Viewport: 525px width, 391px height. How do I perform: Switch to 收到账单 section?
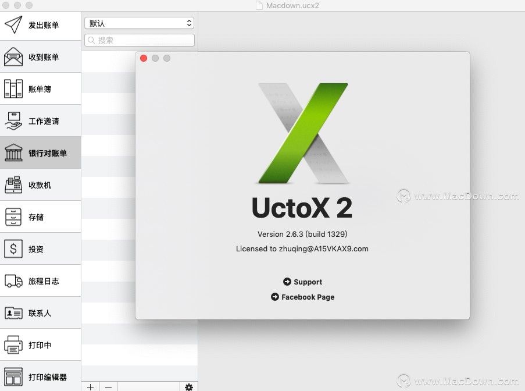pos(41,57)
